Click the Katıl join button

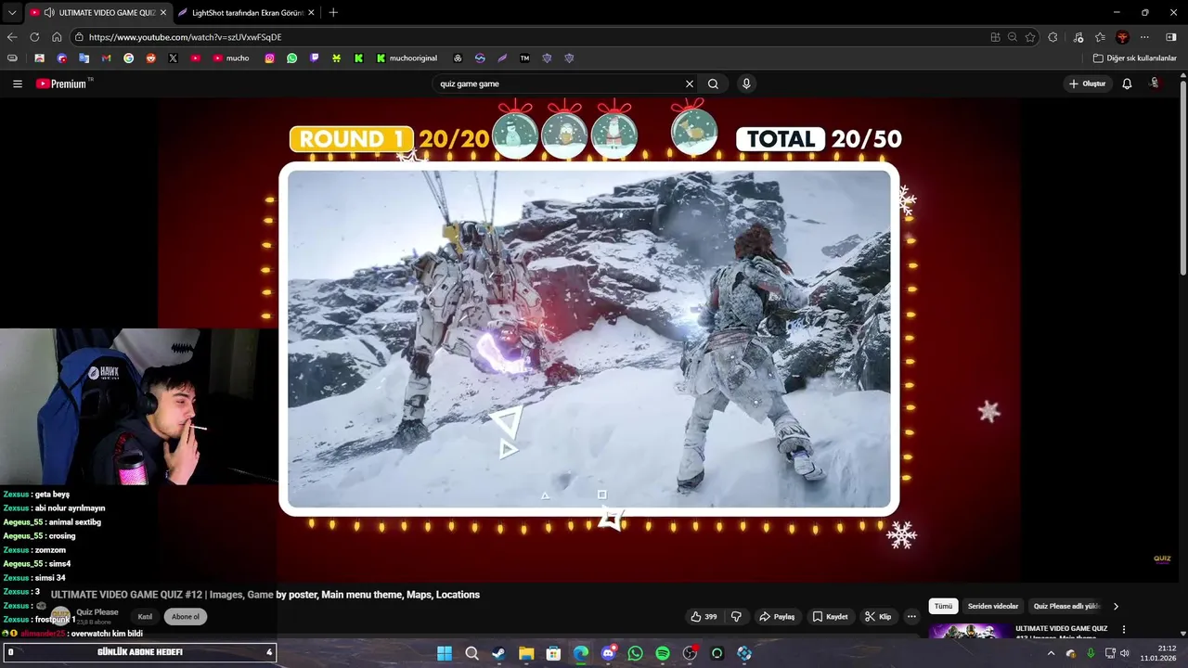[x=145, y=616]
